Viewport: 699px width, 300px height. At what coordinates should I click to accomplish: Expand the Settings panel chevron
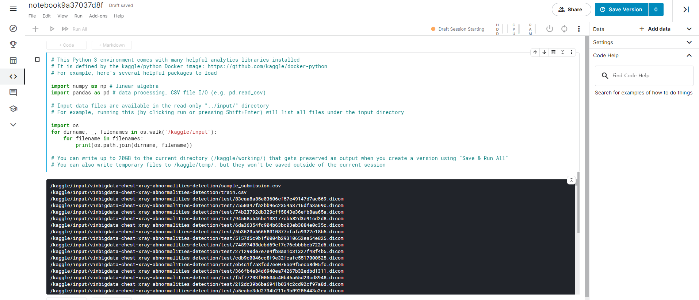coord(689,42)
